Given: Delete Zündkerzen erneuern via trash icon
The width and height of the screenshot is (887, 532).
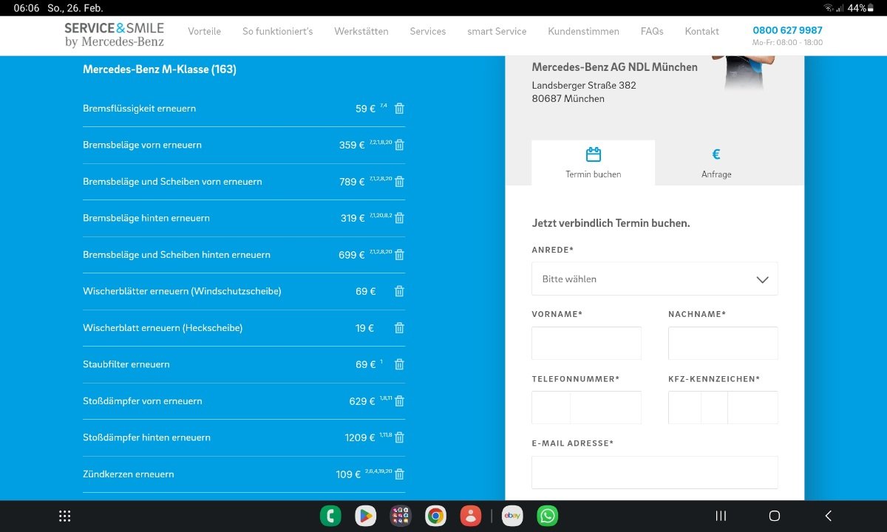Looking at the screenshot, I should click(x=399, y=474).
